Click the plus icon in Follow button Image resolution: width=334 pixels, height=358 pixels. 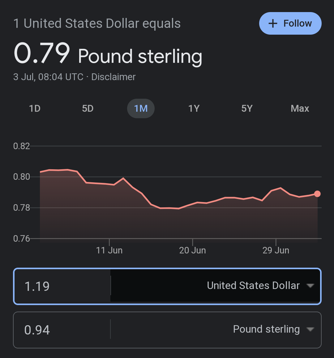click(x=273, y=24)
